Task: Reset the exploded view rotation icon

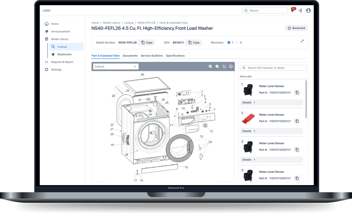Action: pos(224,66)
